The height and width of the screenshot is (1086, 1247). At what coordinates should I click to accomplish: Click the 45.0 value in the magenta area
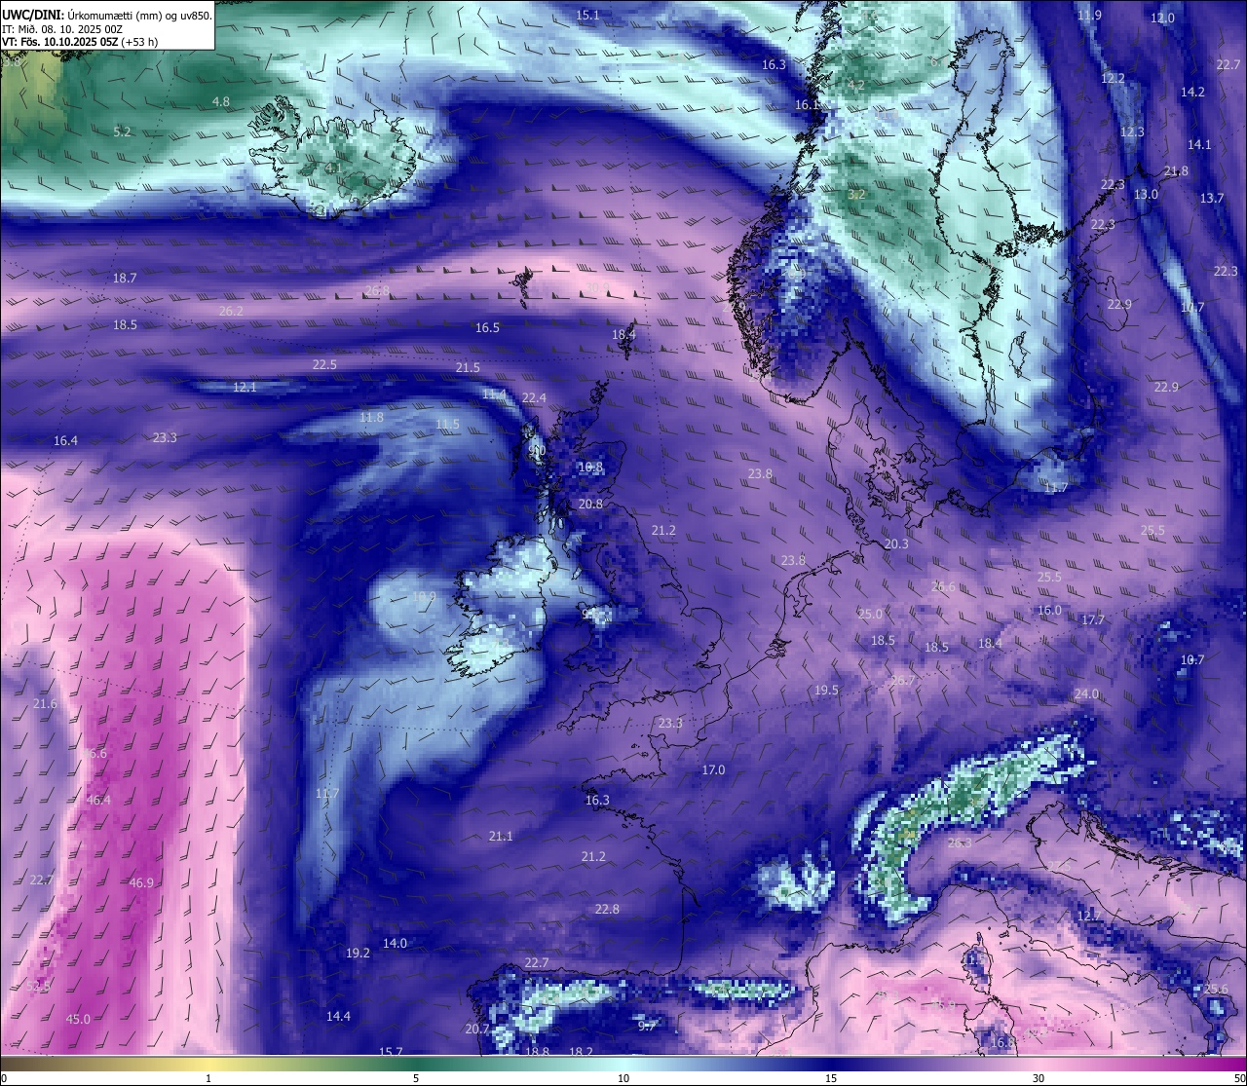[78, 1019]
